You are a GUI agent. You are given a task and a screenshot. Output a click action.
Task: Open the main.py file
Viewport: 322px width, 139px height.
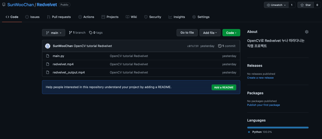coord(59,56)
